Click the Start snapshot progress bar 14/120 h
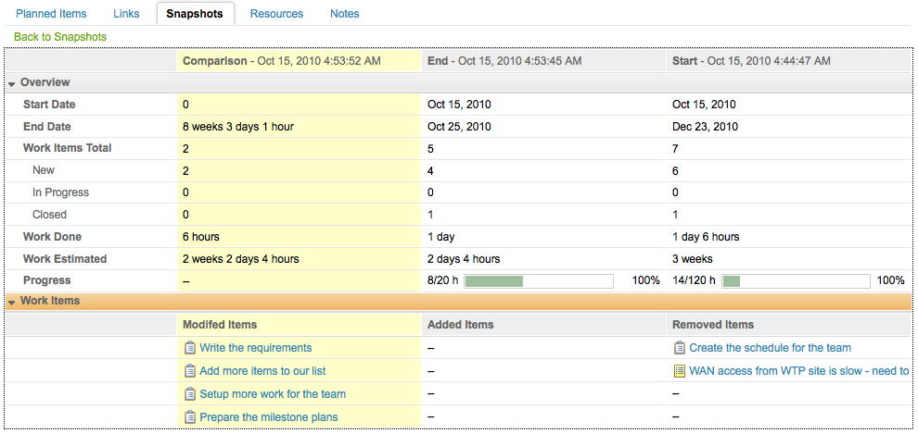 796,281
